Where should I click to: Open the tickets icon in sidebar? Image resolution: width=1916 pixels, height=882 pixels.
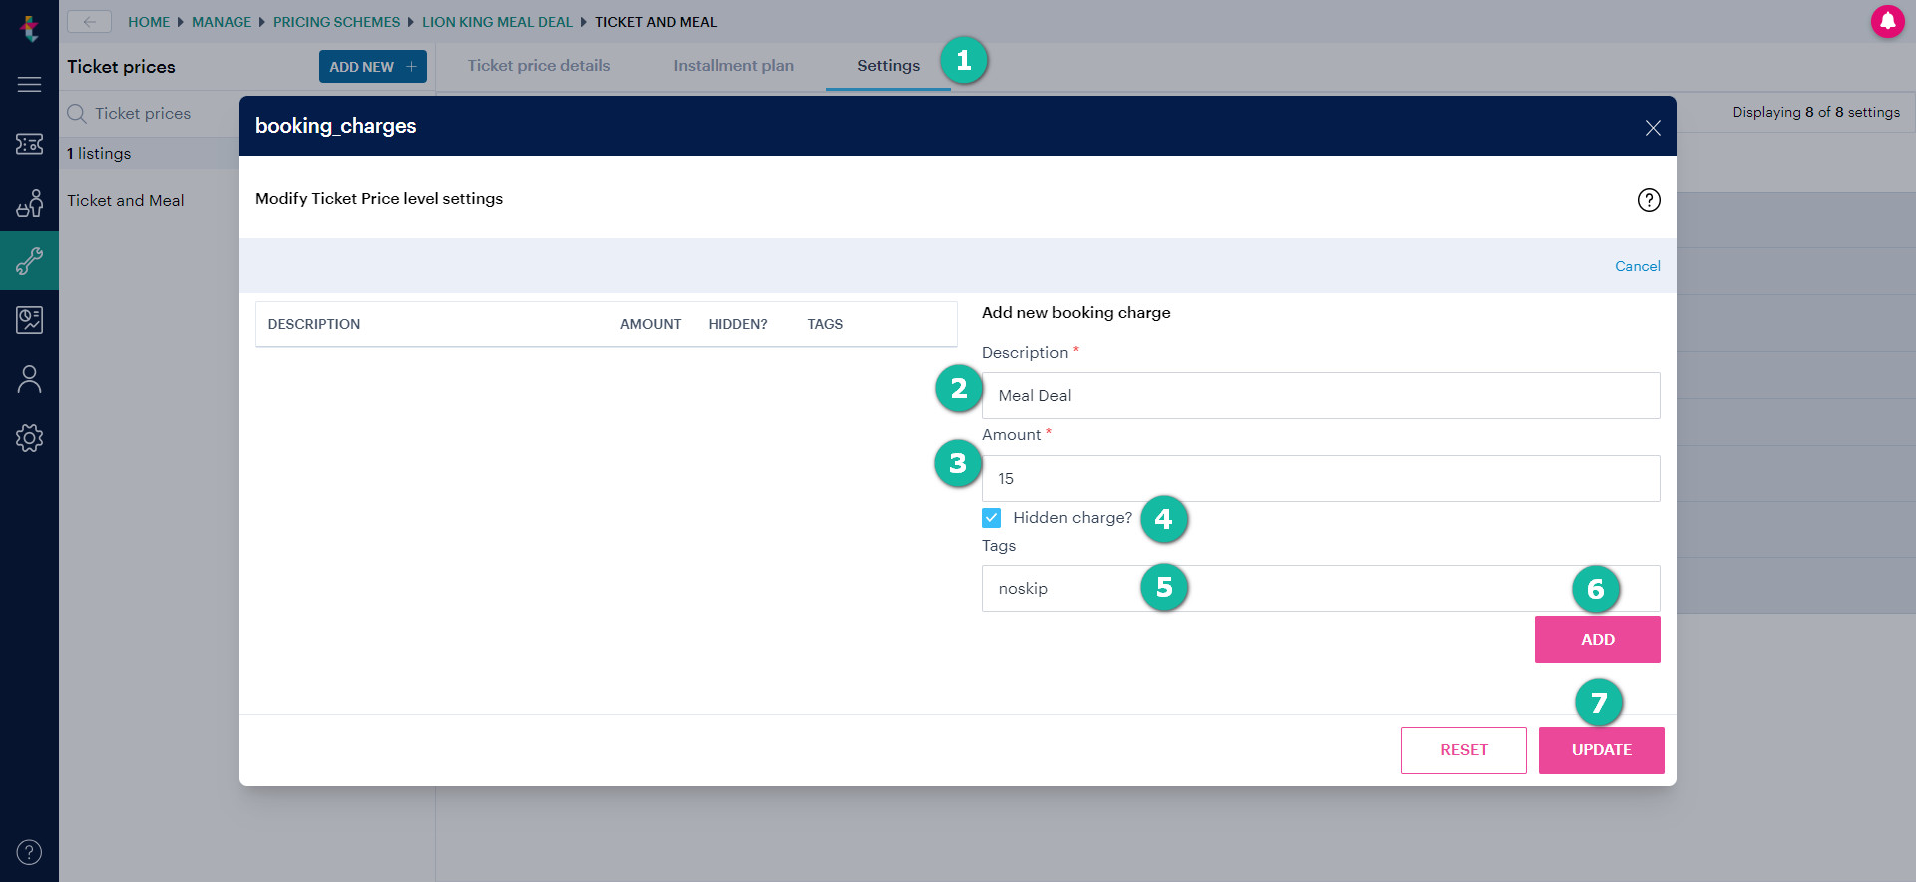point(29,144)
